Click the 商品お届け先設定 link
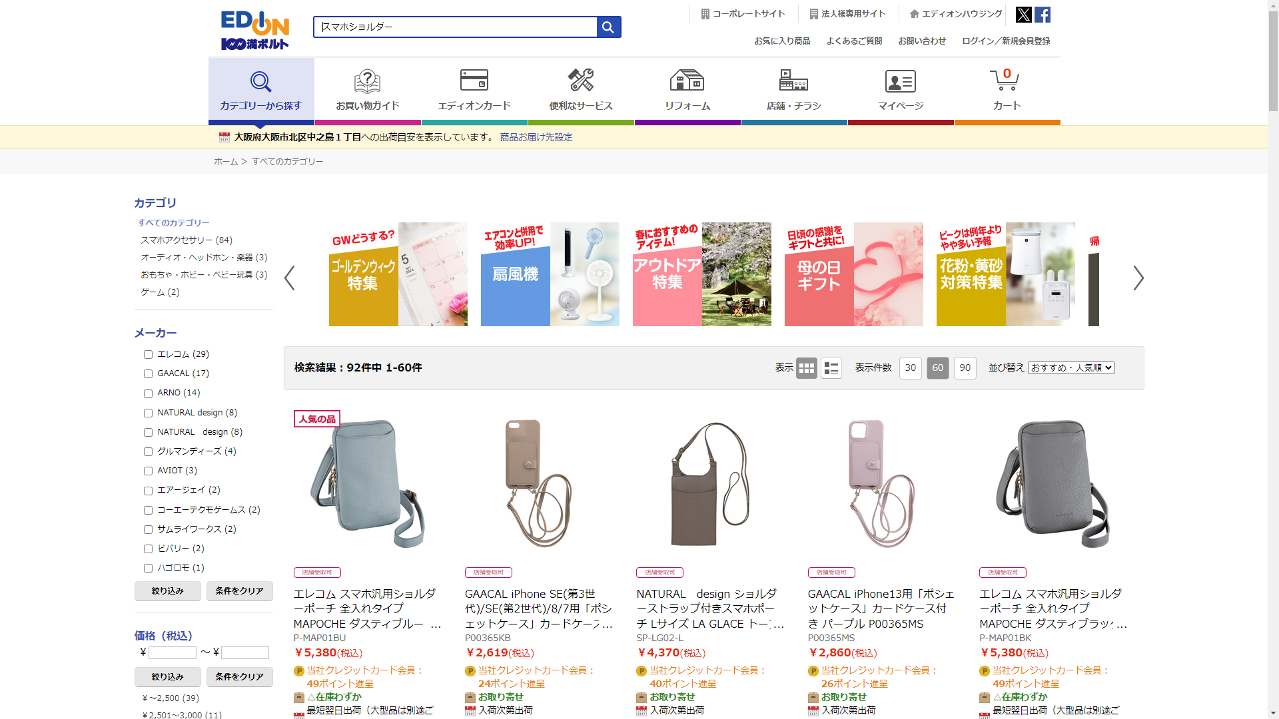The height and width of the screenshot is (719, 1279). click(x=536, y=137)
